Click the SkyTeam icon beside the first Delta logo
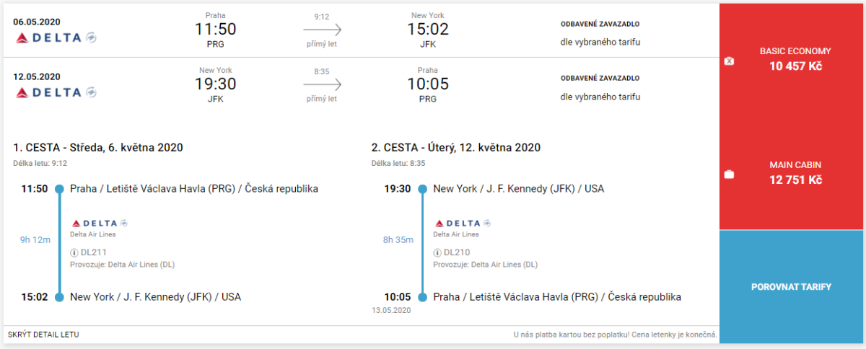 (91, 37)
